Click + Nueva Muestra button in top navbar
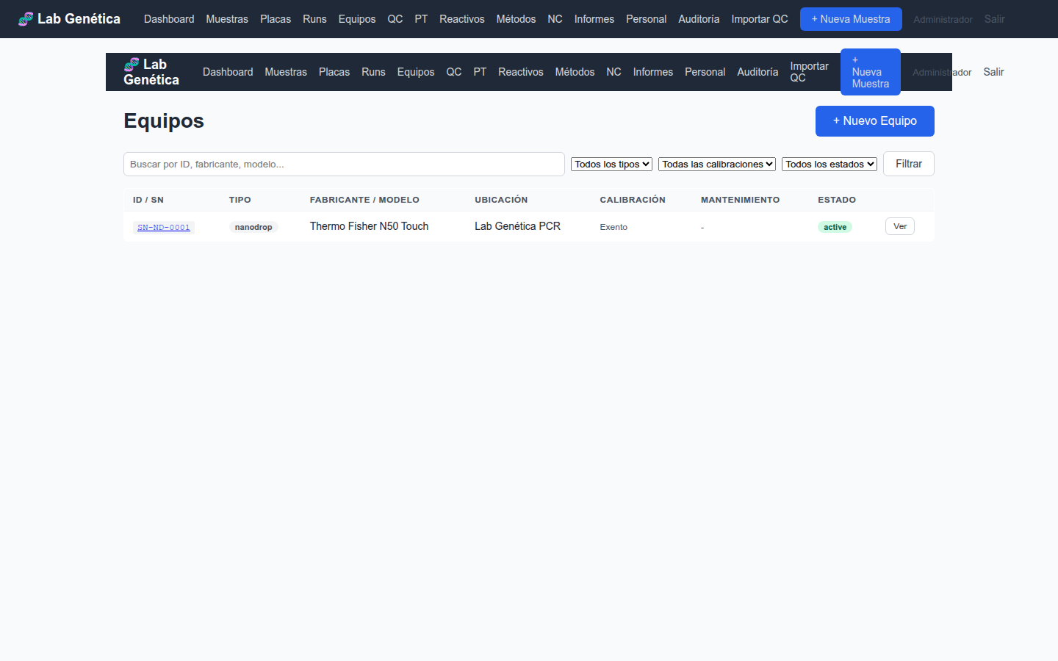Screen dimensions: 1058x661 click(851, 19)
